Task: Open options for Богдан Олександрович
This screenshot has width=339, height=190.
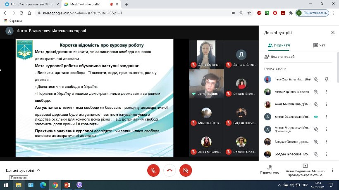Action: click(x=327, y=142)
